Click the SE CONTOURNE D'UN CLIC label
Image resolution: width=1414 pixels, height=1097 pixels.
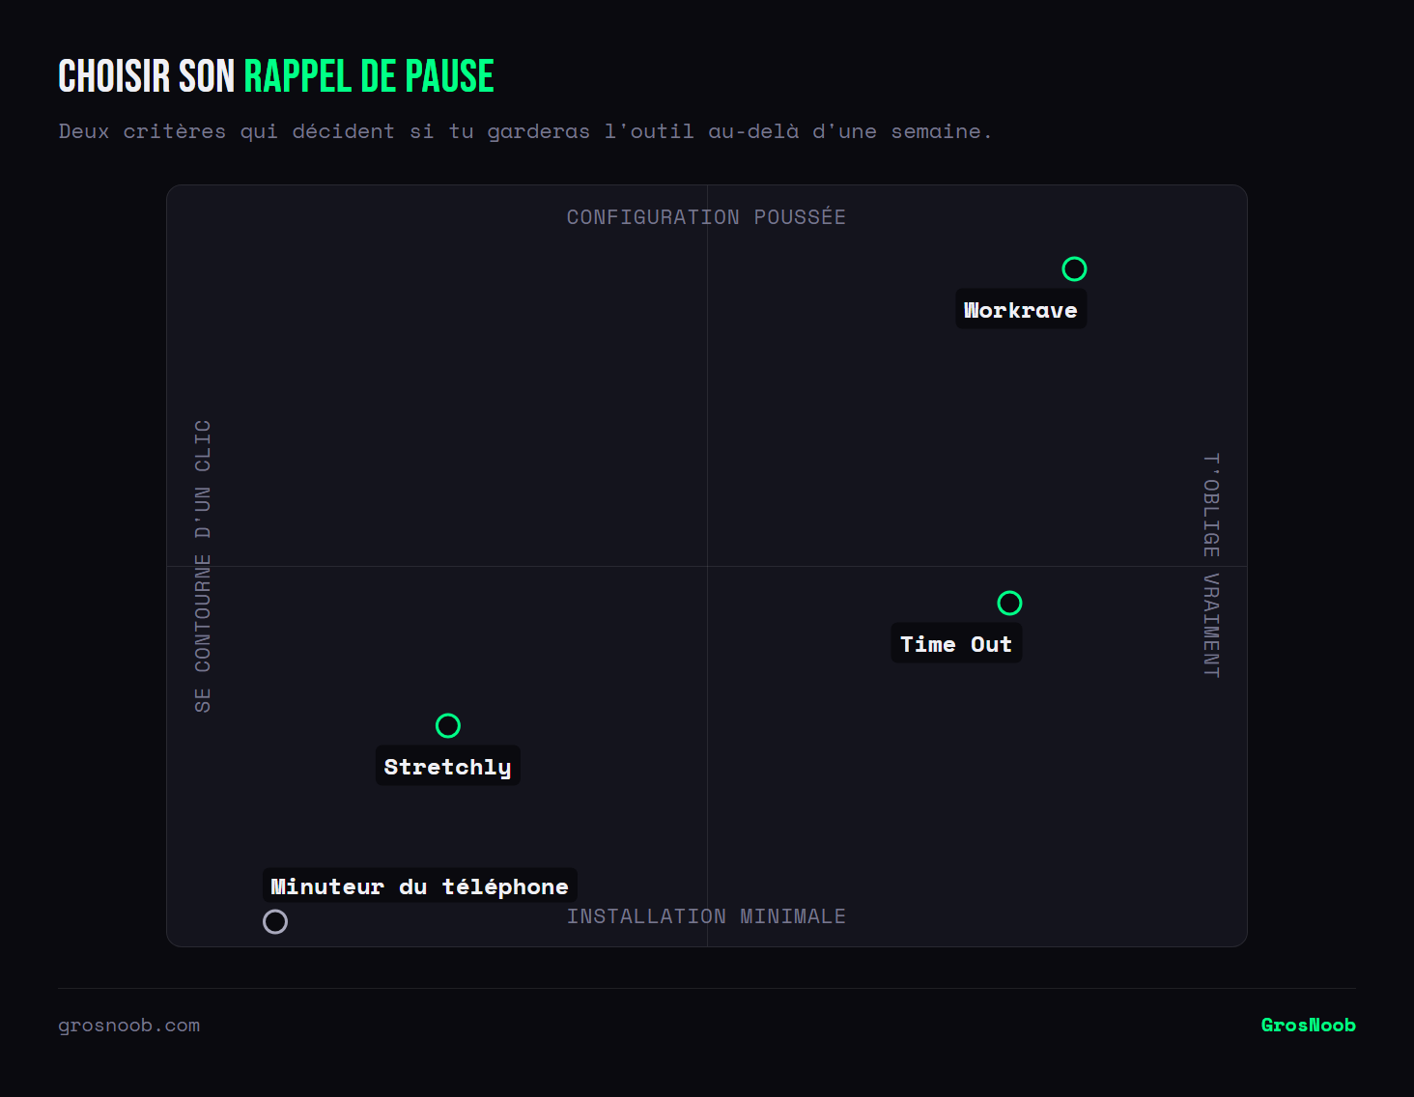pos(203,566)
